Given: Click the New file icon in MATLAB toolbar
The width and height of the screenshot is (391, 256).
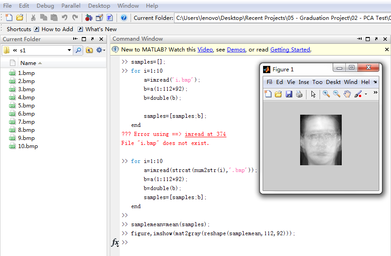Looking at the screenshot, I should pyautogui.click(x=9, y=18).
